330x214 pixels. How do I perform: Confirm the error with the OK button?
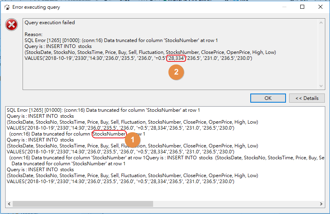click(x=268, y=98)
